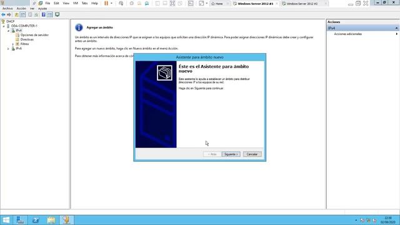Click the Up one level folder icon
The height and width of the screenshot is (225, 400).
(17, 15)
